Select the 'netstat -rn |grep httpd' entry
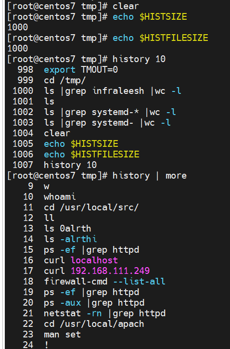Image resolution: width=230 pixels, height=349 pixels. pos(105,313)
